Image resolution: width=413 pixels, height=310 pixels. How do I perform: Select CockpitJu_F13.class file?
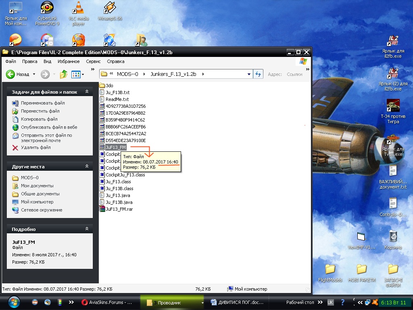pos(122,174)
